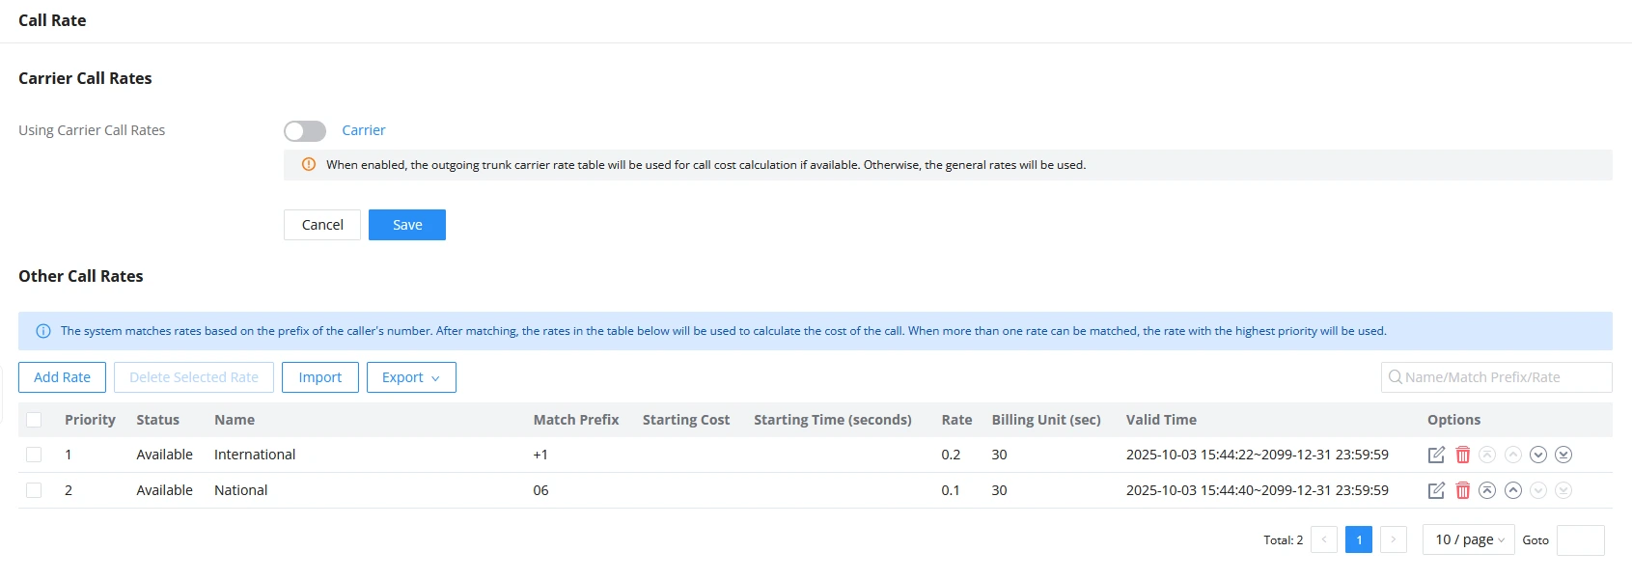Edit the National rate entry
This screenshot has width=1632, height=580.
coord(1436,490)
